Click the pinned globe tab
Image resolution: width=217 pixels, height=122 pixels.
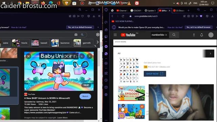112,11
